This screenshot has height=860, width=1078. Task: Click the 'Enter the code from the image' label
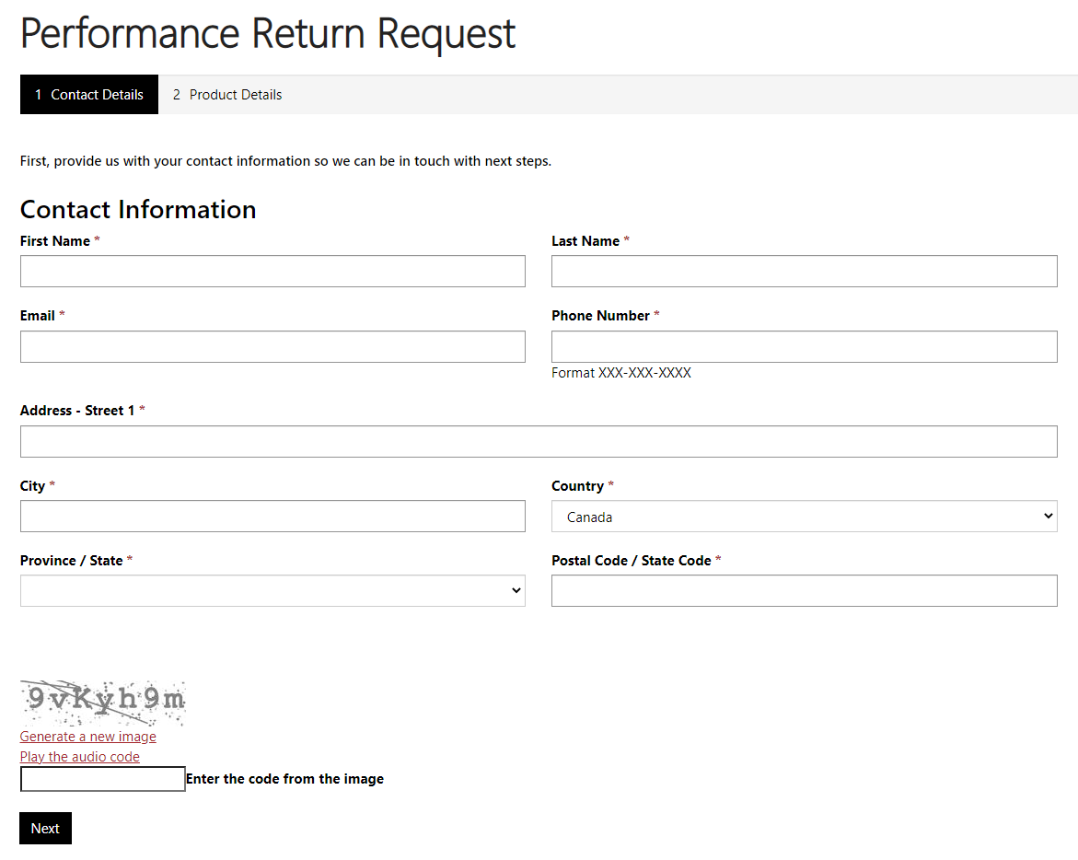284,779
